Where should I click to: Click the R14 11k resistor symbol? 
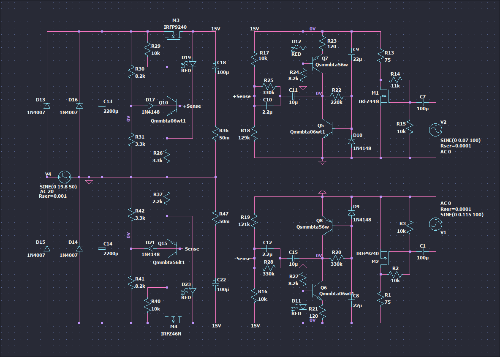coord(395,80)
